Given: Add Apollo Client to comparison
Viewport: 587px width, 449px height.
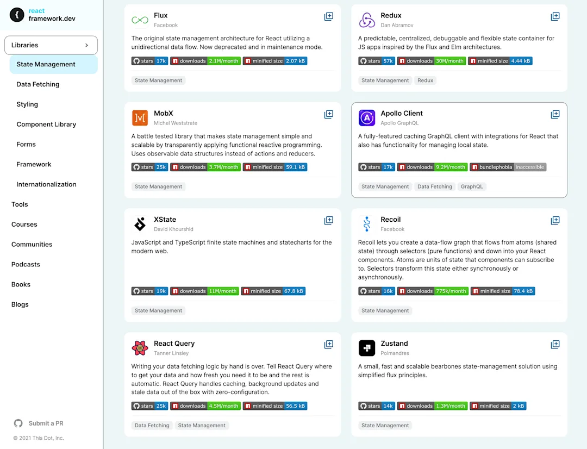Looking at the screenshot, I should [x=555, y=114].
